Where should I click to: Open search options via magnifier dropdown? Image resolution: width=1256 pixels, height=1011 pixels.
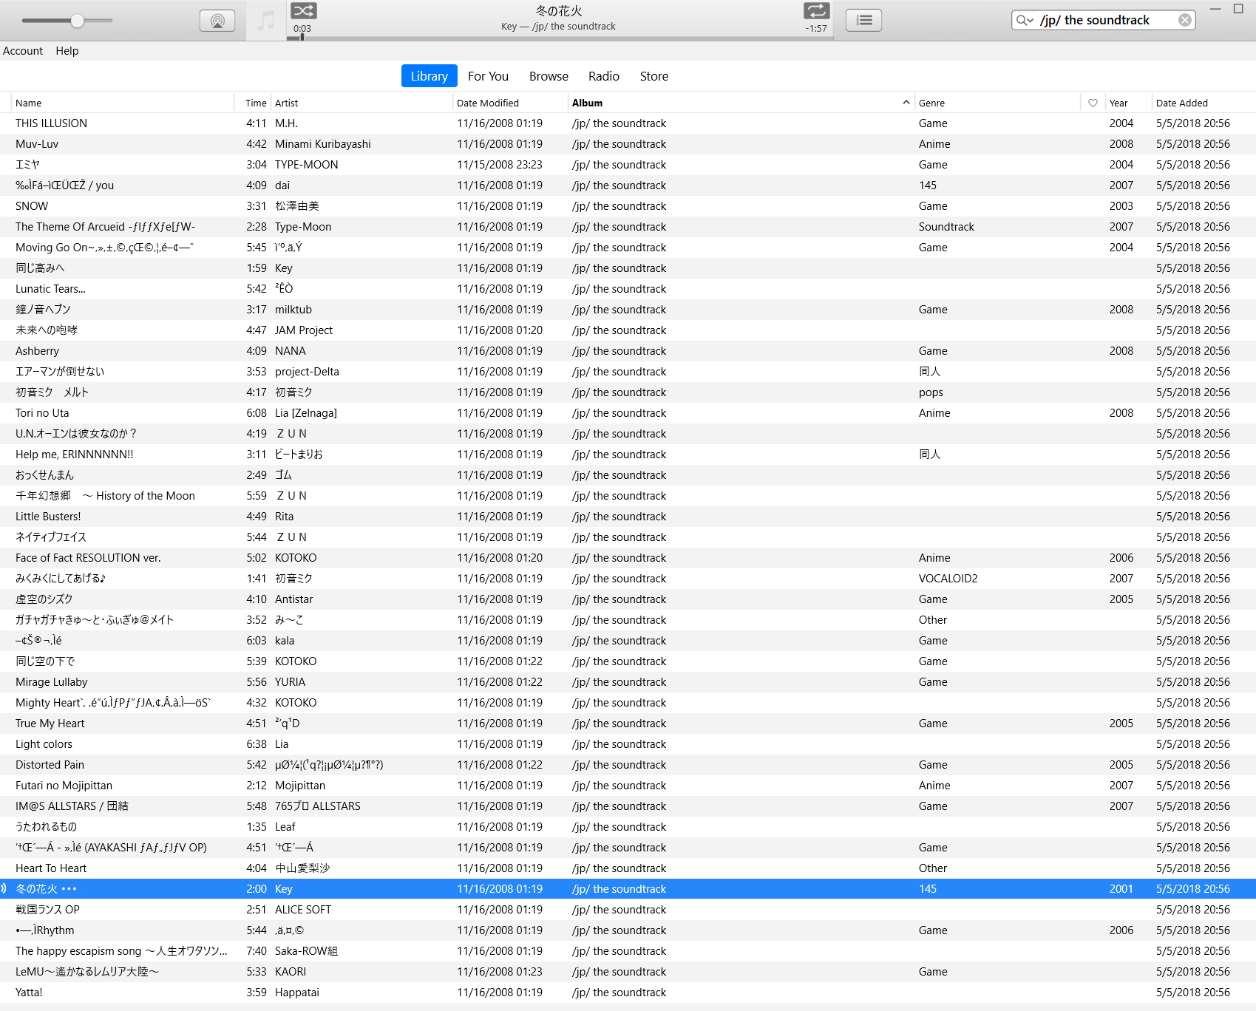[x=1025, y=20]
